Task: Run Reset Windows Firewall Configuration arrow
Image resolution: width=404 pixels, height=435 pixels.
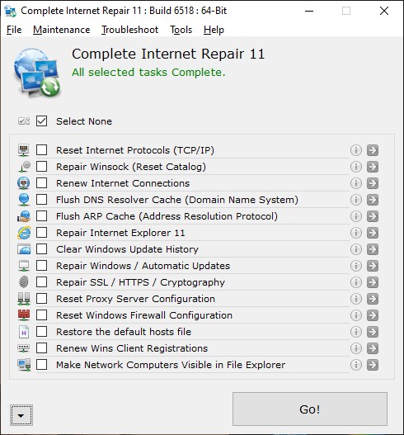Action: coord(373,315)
